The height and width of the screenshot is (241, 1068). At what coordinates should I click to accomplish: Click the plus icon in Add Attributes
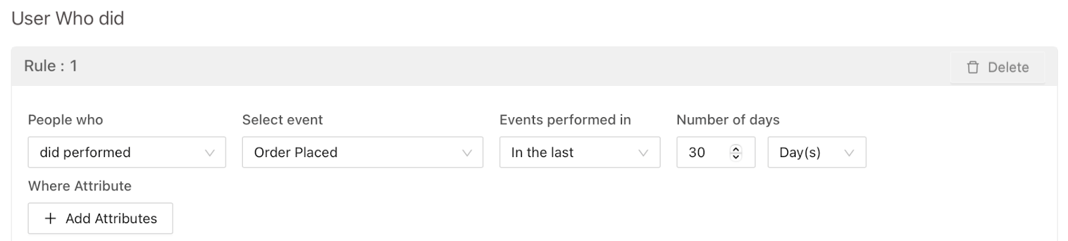point(50,218)
